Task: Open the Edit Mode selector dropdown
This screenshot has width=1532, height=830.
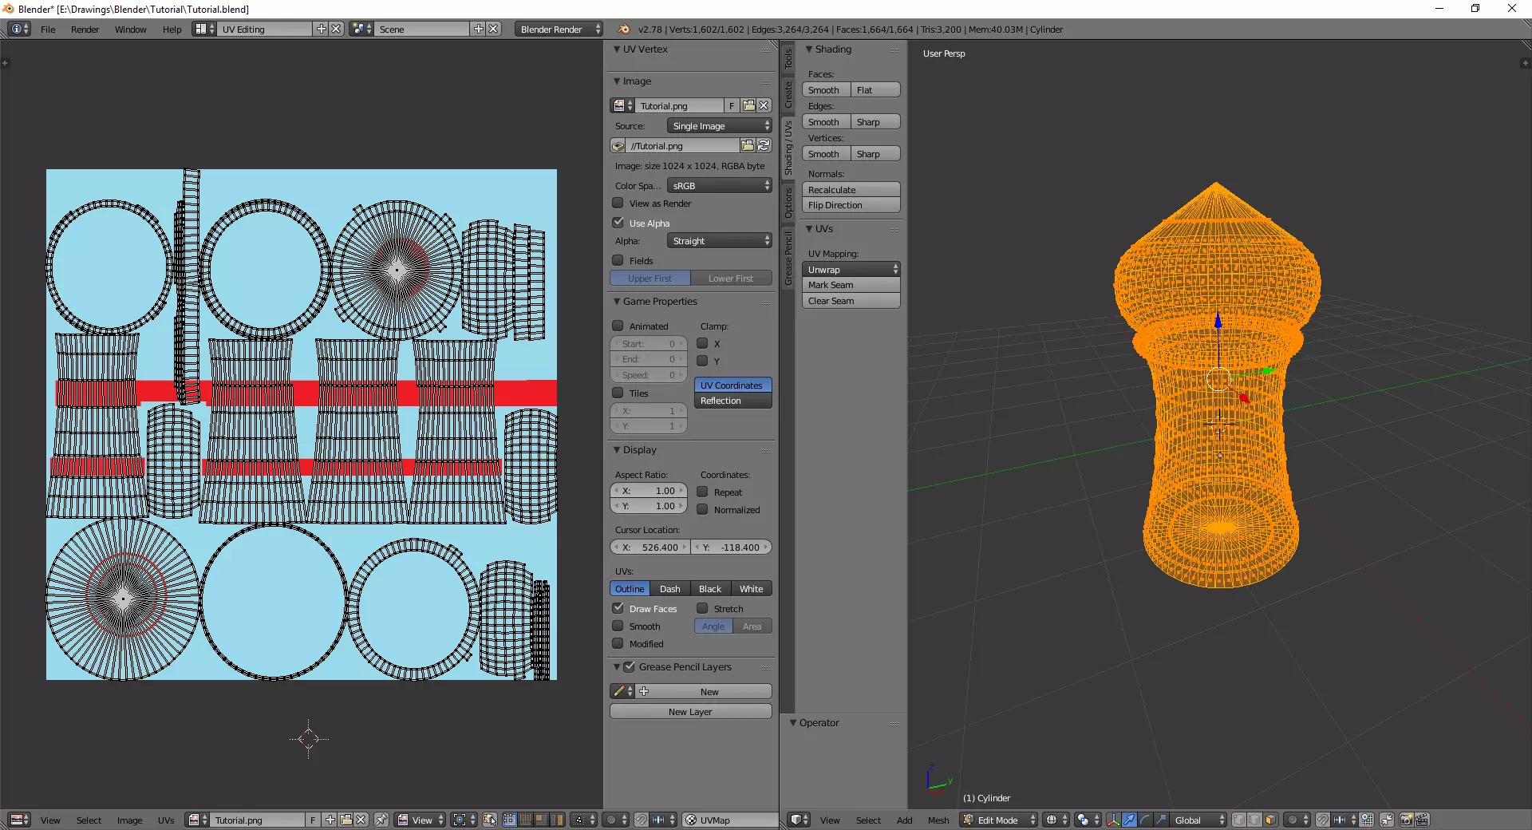Action: click(998, 820)
